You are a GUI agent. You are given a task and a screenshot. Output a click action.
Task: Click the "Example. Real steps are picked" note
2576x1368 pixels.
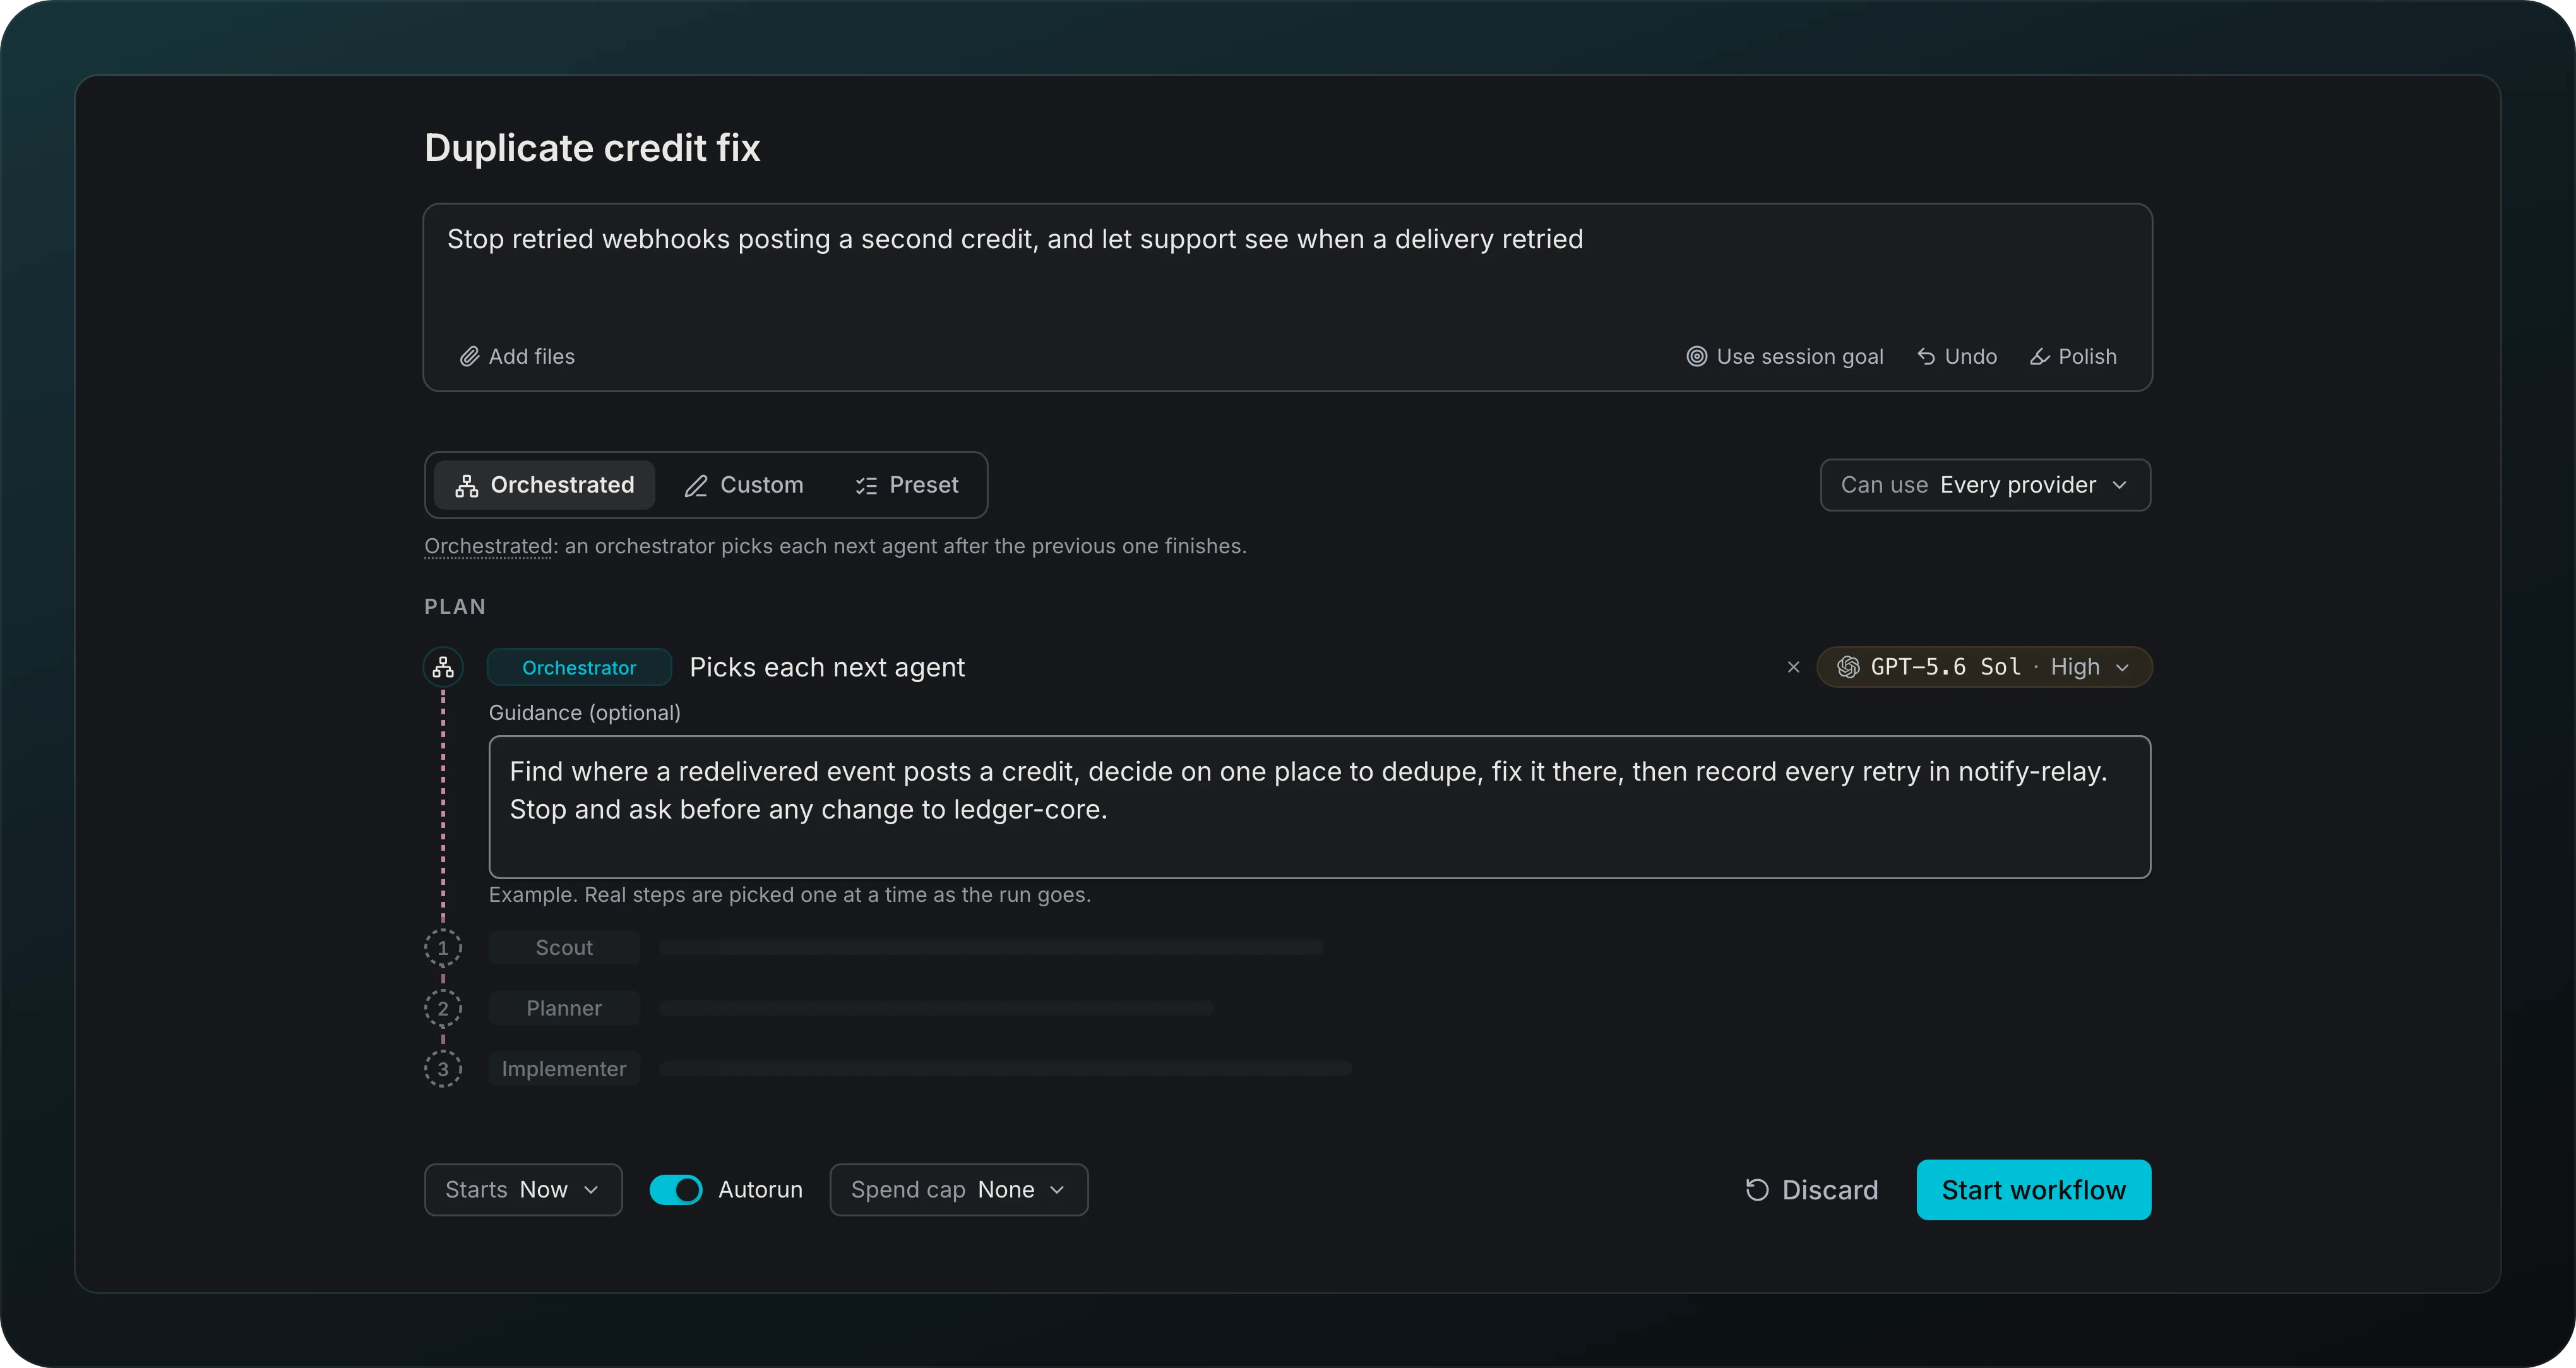(x=790, y=895)
